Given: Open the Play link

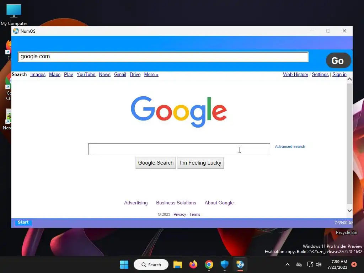Looking at the screenshot, I should (x=69, y=75).
